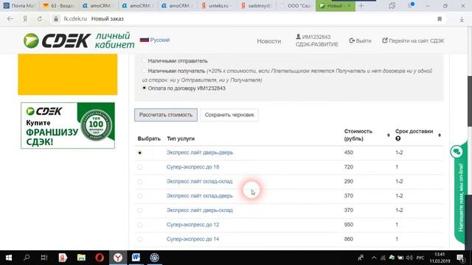472x265 pixels.
Task: Choose the Оплата по договору ИМ1232843 option
Action: [145, 88]
